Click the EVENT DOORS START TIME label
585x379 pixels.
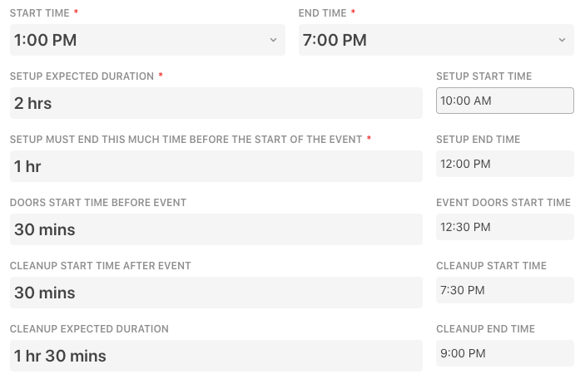point(503,203)
